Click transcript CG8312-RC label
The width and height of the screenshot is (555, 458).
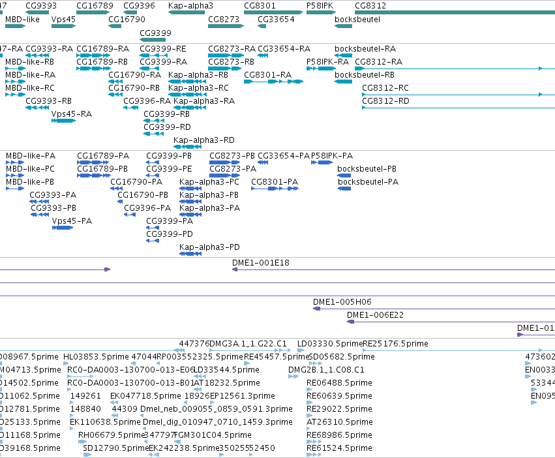tap(385, 88)
